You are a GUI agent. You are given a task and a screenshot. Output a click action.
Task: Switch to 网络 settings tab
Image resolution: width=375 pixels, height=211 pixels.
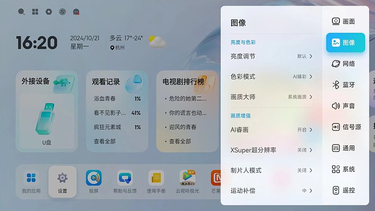pos(345,64)
